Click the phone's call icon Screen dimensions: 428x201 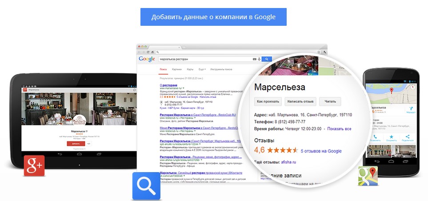(x=375, y=137)
